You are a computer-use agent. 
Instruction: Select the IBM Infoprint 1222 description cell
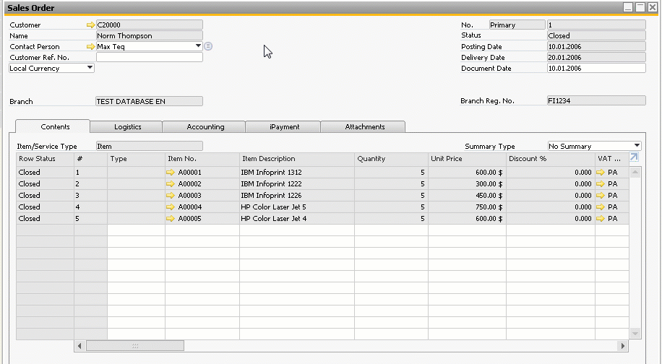[297, 184]
